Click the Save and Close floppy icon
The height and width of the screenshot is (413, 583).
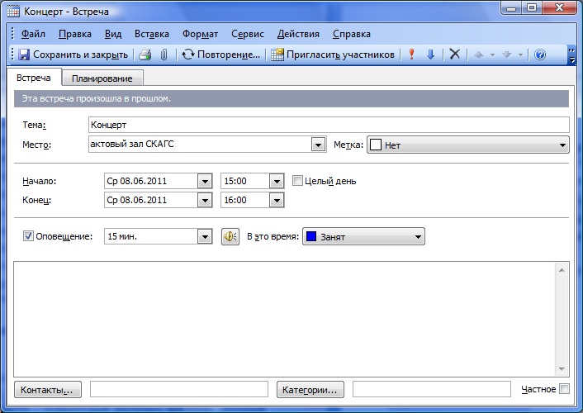[x=24, y=55]
